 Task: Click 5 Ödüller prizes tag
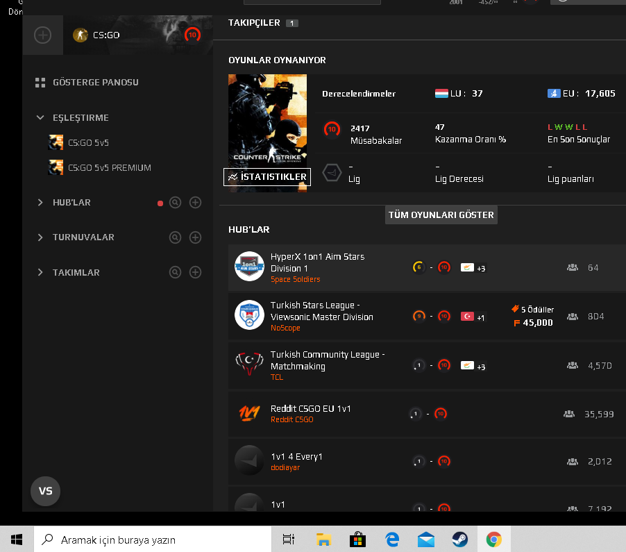click(x=532, y=309)
